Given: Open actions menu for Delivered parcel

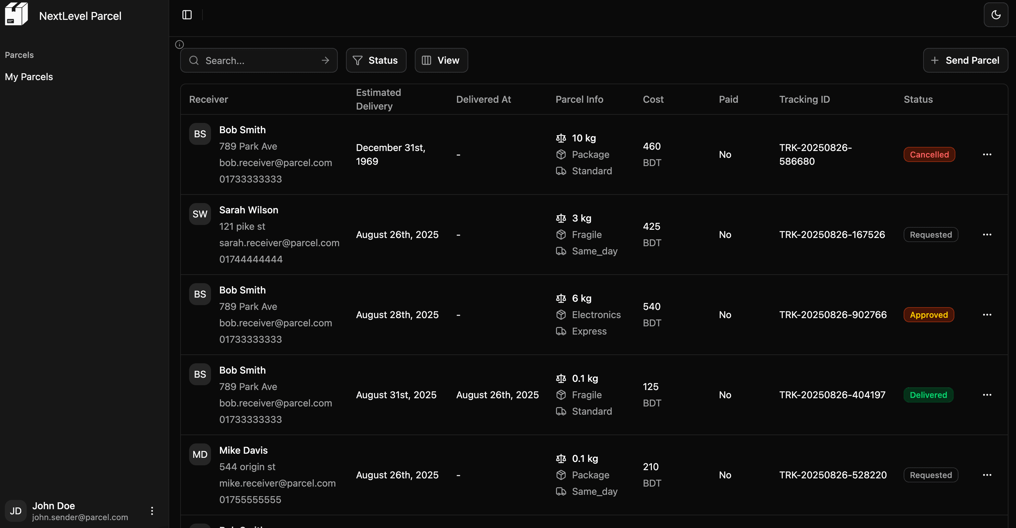Looking at the screenshot, I should pos(987,395).
